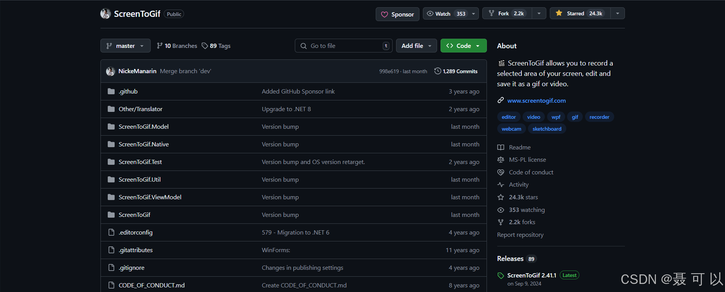This screenshot has width=725, height=292.
Task: Open the 'WinForms:' commit message
Action: pyautogui.click(x=276, y=250)
